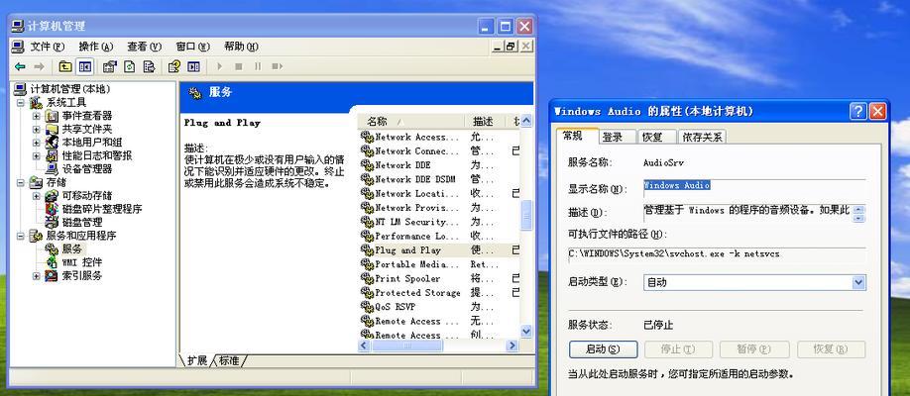Select the 服务 tree node
The width and height of the screenshot is (910, 396).
[x=72, y=248]
